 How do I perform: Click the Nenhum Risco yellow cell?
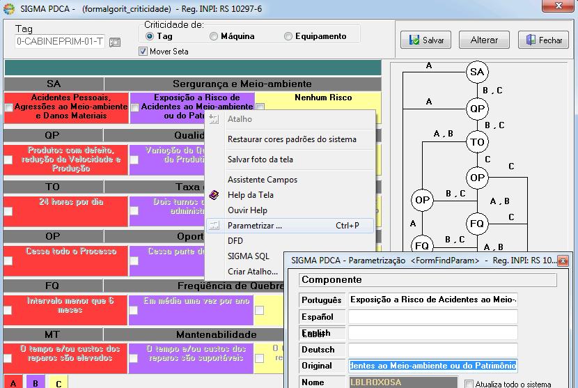click(318, 107)
